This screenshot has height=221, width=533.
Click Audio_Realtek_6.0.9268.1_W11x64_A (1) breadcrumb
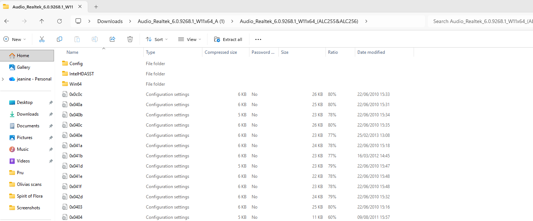coord(181,21)
